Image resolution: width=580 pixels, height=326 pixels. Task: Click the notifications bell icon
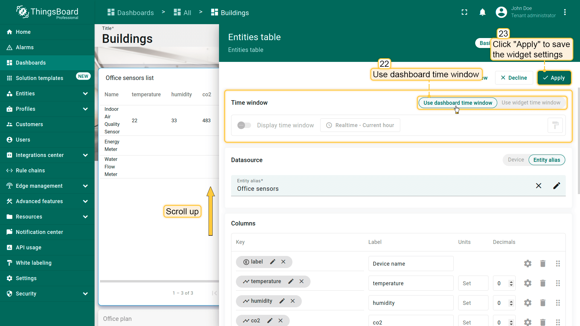(482, 12)
